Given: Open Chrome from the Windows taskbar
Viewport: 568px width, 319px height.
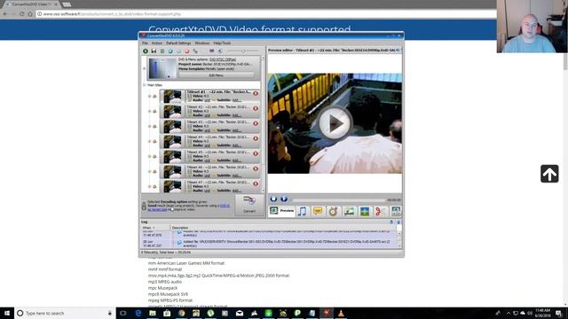Looking at the screenshot, I should pos(181,313).
